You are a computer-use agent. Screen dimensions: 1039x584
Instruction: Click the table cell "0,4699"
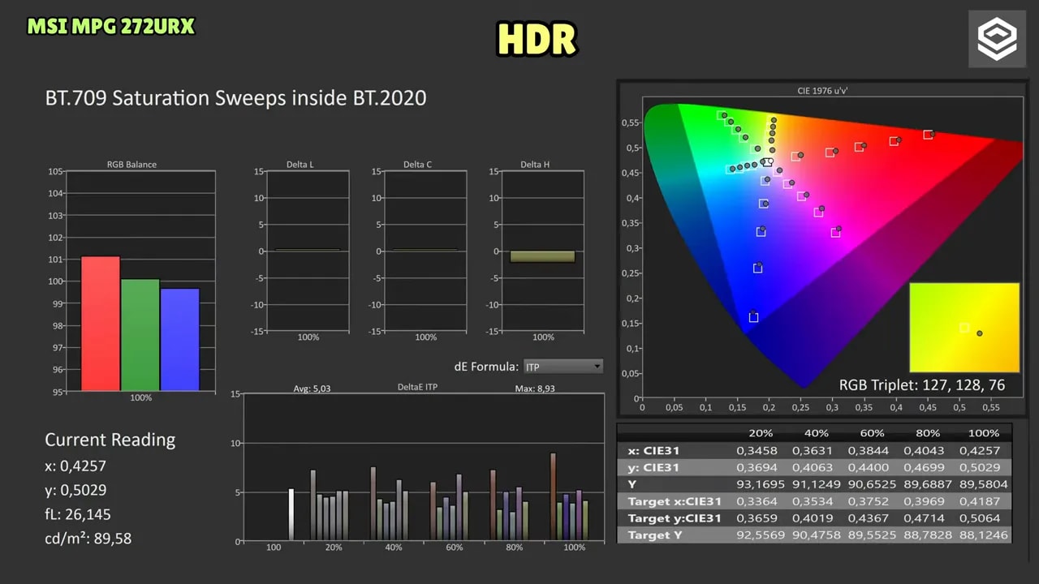927,468
